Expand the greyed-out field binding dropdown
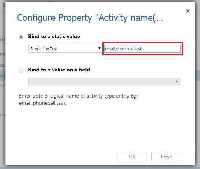The width and height of the screenshot is (200, 169). tap(104, 82)
